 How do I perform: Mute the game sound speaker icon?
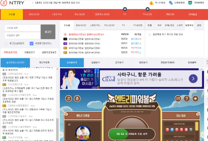tap(196, 99)
